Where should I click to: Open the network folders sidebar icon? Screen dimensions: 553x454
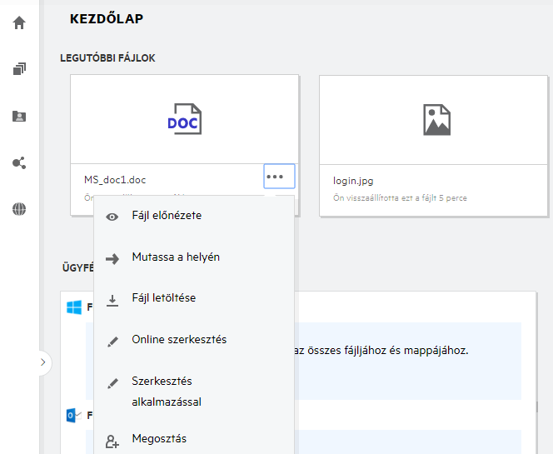19,116
